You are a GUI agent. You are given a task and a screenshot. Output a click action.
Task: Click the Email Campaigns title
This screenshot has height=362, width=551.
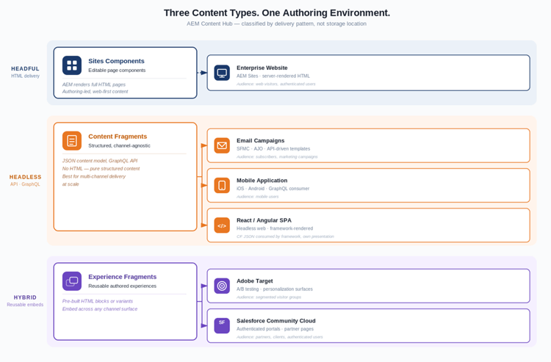click(260, 140)
